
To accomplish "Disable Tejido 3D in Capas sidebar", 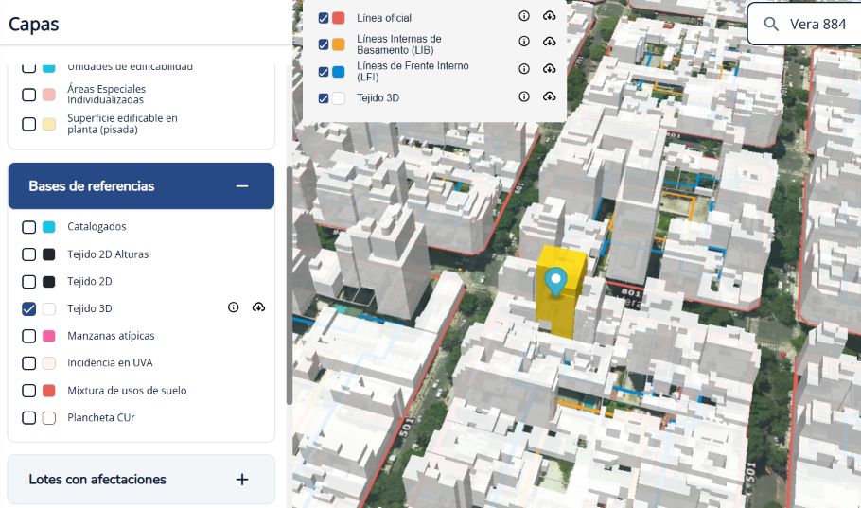I will point(28,308).
